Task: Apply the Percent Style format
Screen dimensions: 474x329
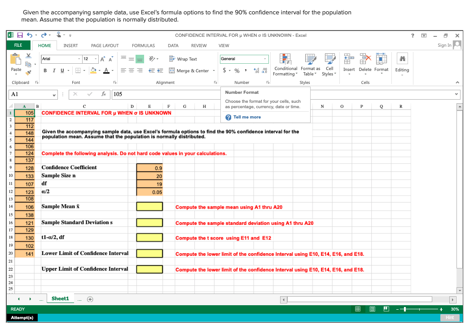Action: click(x=237, y=70)
